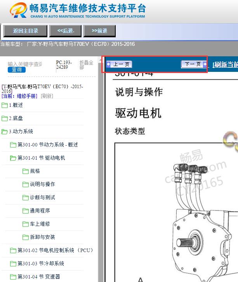Collapse the open folder icon of 3.动力系统
Screen dimensions: 238x282
(5, 132)
